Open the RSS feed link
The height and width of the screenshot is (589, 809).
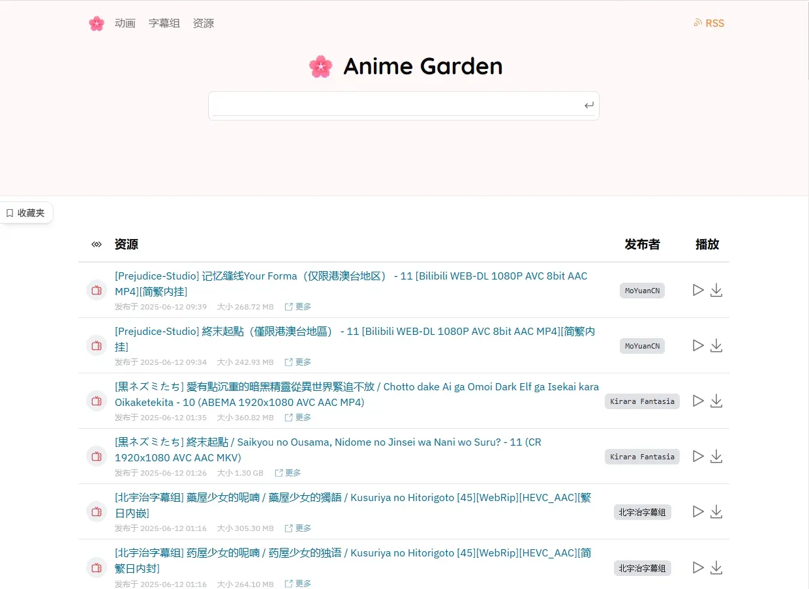[709, 23]
